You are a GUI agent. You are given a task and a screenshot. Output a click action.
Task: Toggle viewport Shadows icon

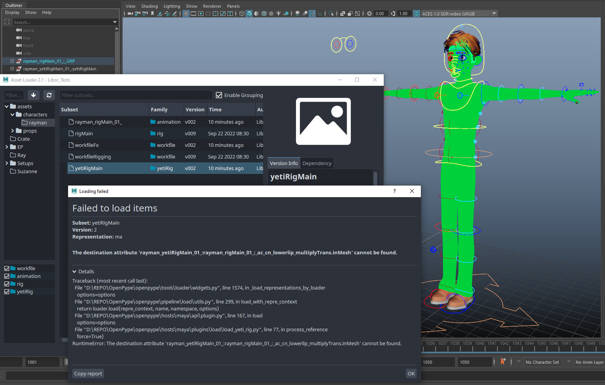tap(286, 14)
